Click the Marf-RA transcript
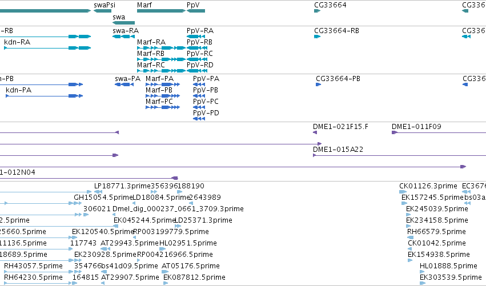Screen dimensions: 486x286 161,48
